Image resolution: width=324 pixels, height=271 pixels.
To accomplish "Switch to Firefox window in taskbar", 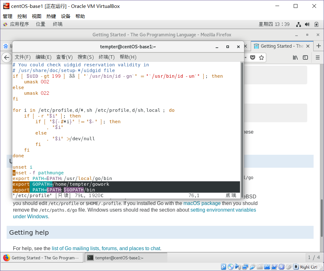I will tap(42, 258).
